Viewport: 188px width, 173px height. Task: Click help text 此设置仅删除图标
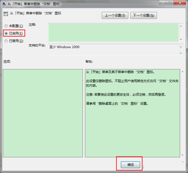(x=132, y=83)
